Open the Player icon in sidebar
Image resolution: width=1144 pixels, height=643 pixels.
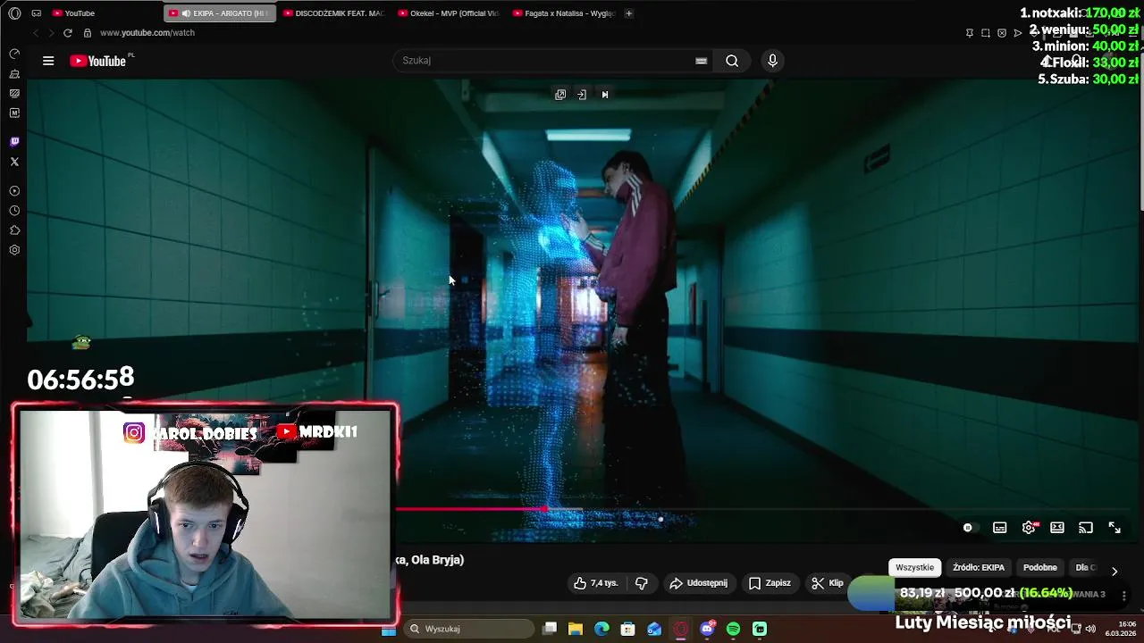14,191
